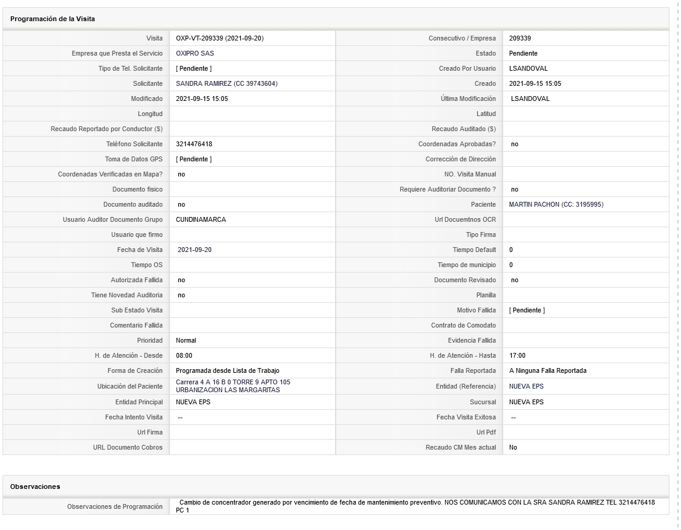Viewport: 681px width, 530px height.
Task: Click the Teléfono Solicitante number 3214476418
Action: pos(194,144)
